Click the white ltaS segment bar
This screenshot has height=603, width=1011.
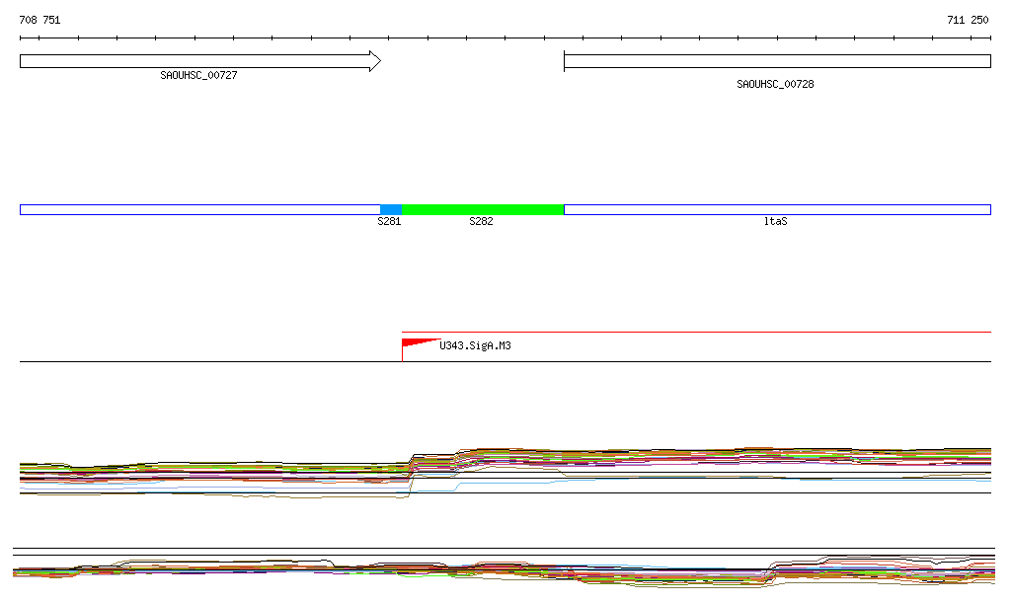coord(776,209)
